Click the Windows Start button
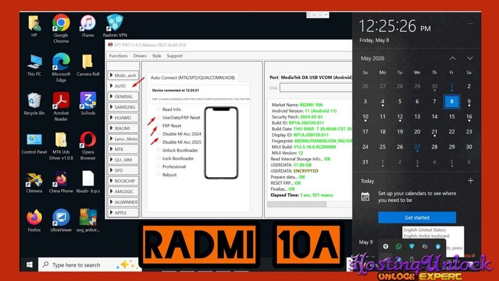 [29, 265]
